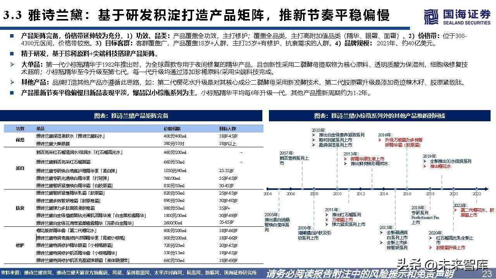Select the 修护 category cell in table
This screenshot has width=496, height=279.
point(20,245)
